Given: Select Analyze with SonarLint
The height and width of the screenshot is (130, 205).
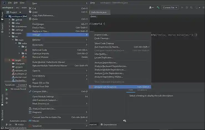Looking at the screenshot, I should tap(120, 87).
